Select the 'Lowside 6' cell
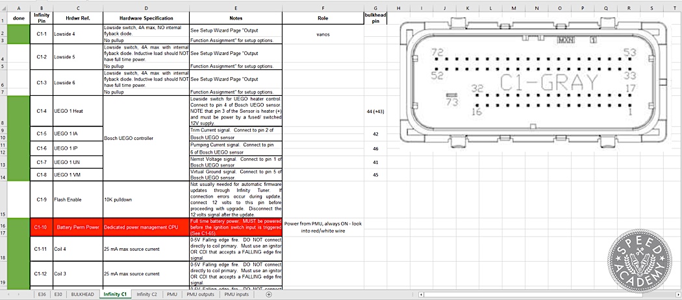Screen dimensions: 682x300 (x=78, y=82)
